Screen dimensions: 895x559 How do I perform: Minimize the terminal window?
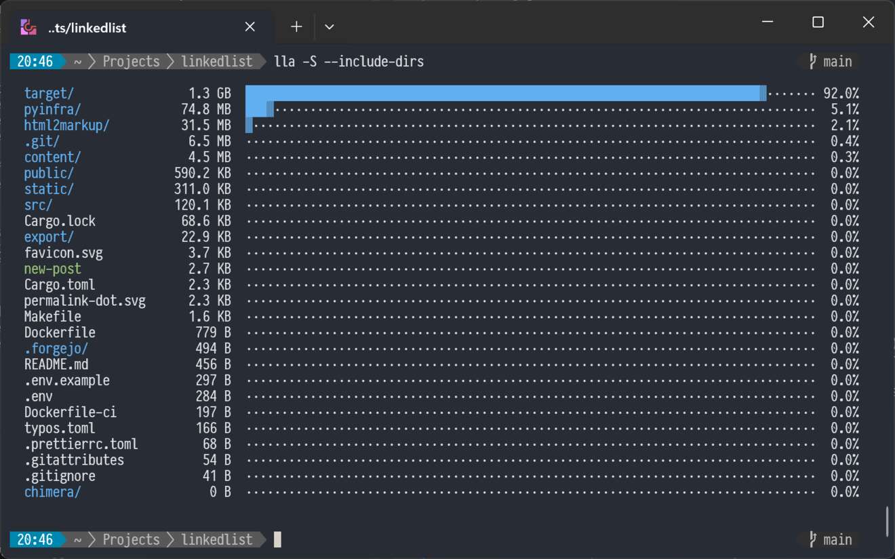click(x=768, y=22)
